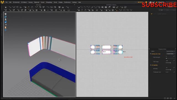Click the three vertical bars icon in 2D toolbar
177x100 pixels.
click(114, 7)
